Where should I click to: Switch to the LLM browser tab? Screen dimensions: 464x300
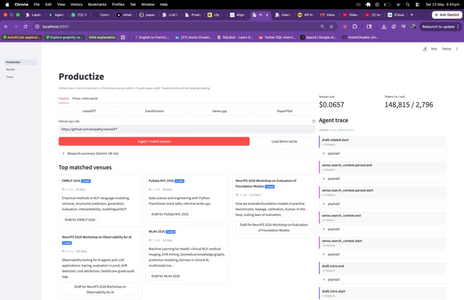[170, 15]
